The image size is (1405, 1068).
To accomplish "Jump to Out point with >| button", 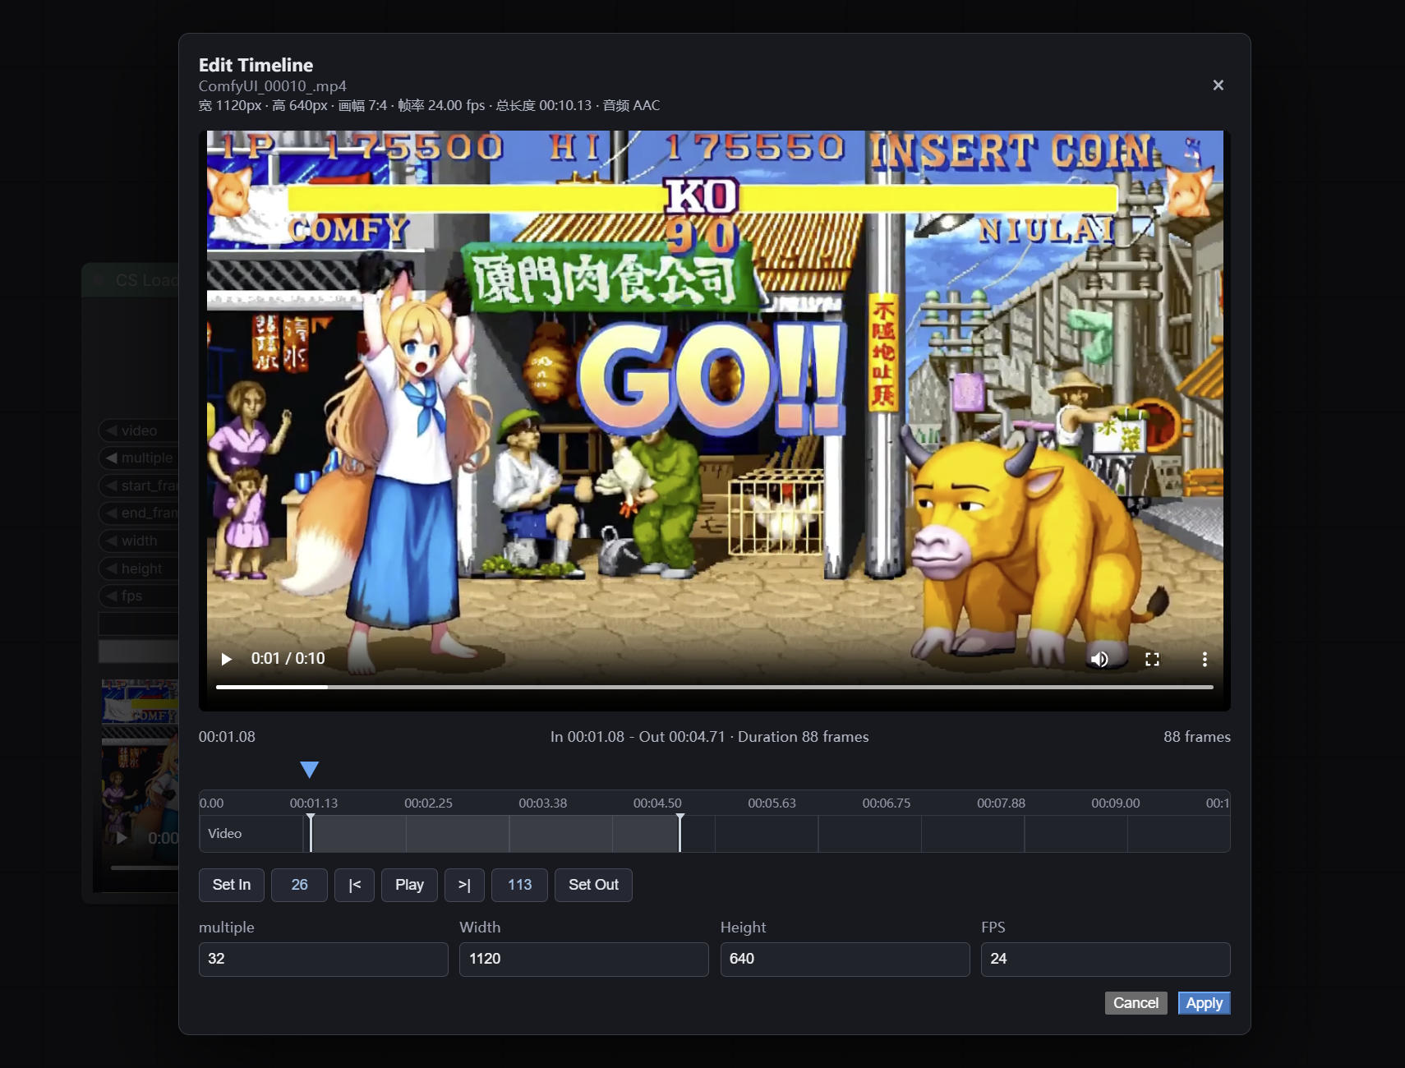I will pos(464,885).
